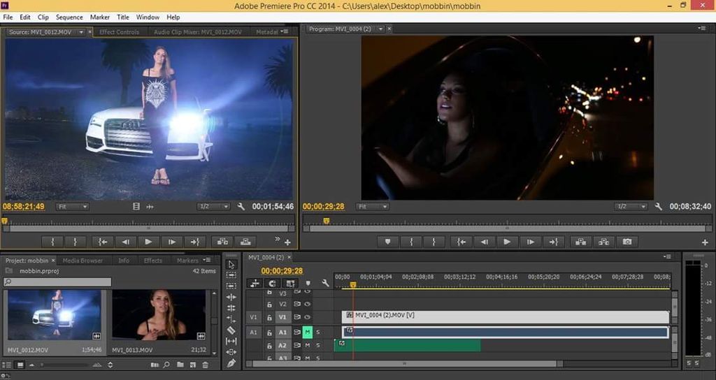
Task: Play the Program monitor sequence
Action: 507,242
